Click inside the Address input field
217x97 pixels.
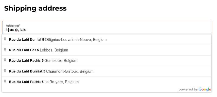[107, 27]
